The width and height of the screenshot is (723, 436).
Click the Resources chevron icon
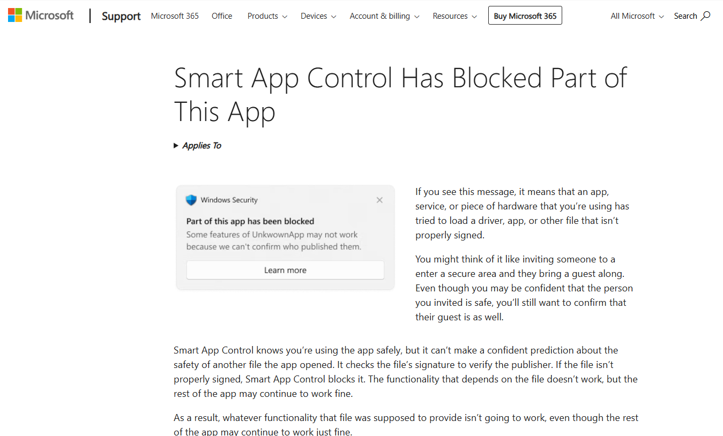(x=475, y=17)
